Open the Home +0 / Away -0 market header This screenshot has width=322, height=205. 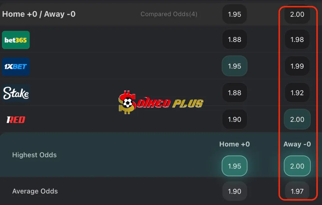(39, 14)
